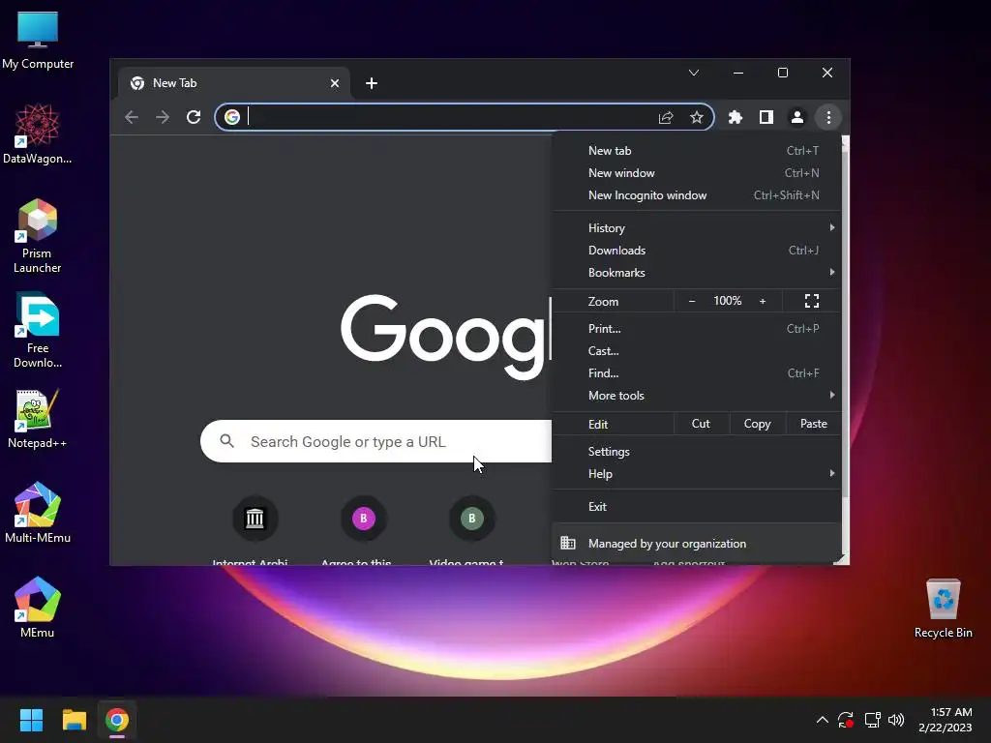991x743 pixels.
Task: Click the profile avatar icon
Action: (x=797, y=117)
